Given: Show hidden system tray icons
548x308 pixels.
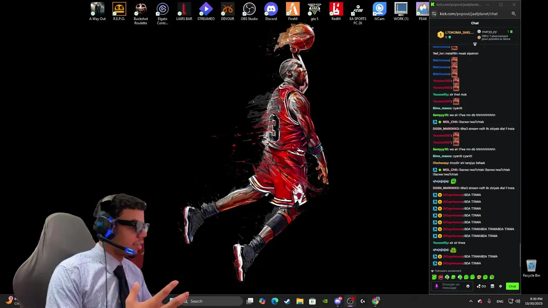Looking at the screenshot, I should (471, 301).
